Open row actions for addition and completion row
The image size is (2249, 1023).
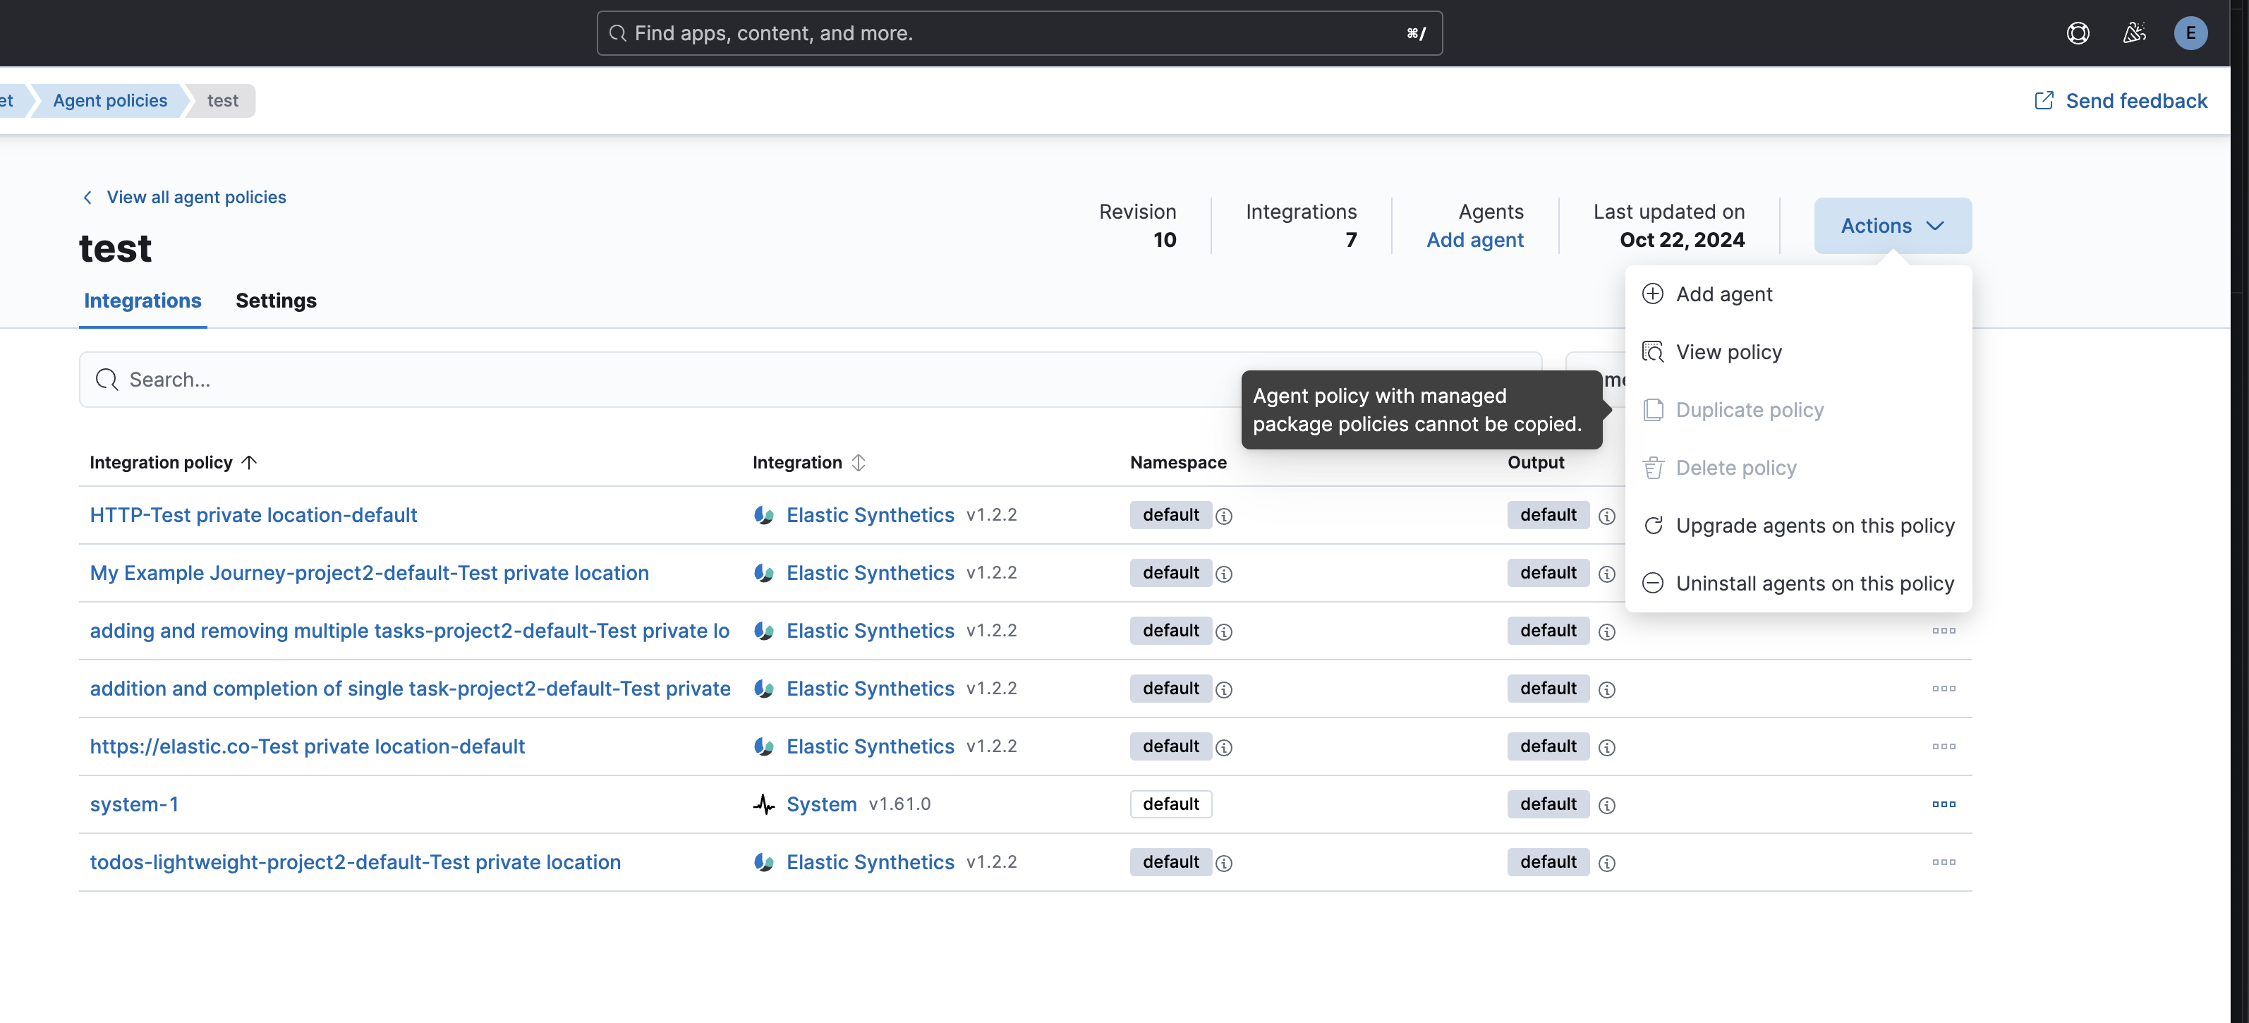click(1944, 689)
